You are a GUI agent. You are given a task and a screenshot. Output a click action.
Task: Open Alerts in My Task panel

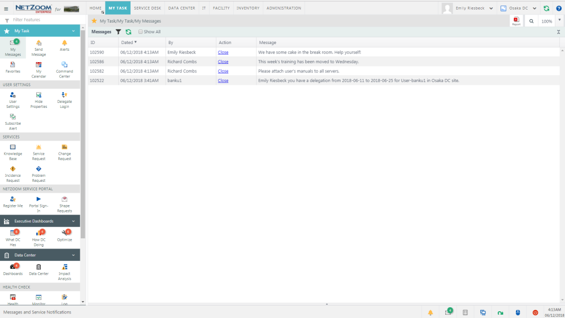64,46
